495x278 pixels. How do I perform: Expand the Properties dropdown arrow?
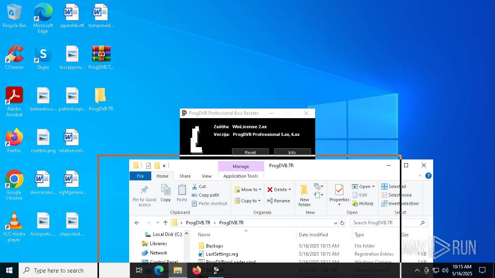pos(339,204)
